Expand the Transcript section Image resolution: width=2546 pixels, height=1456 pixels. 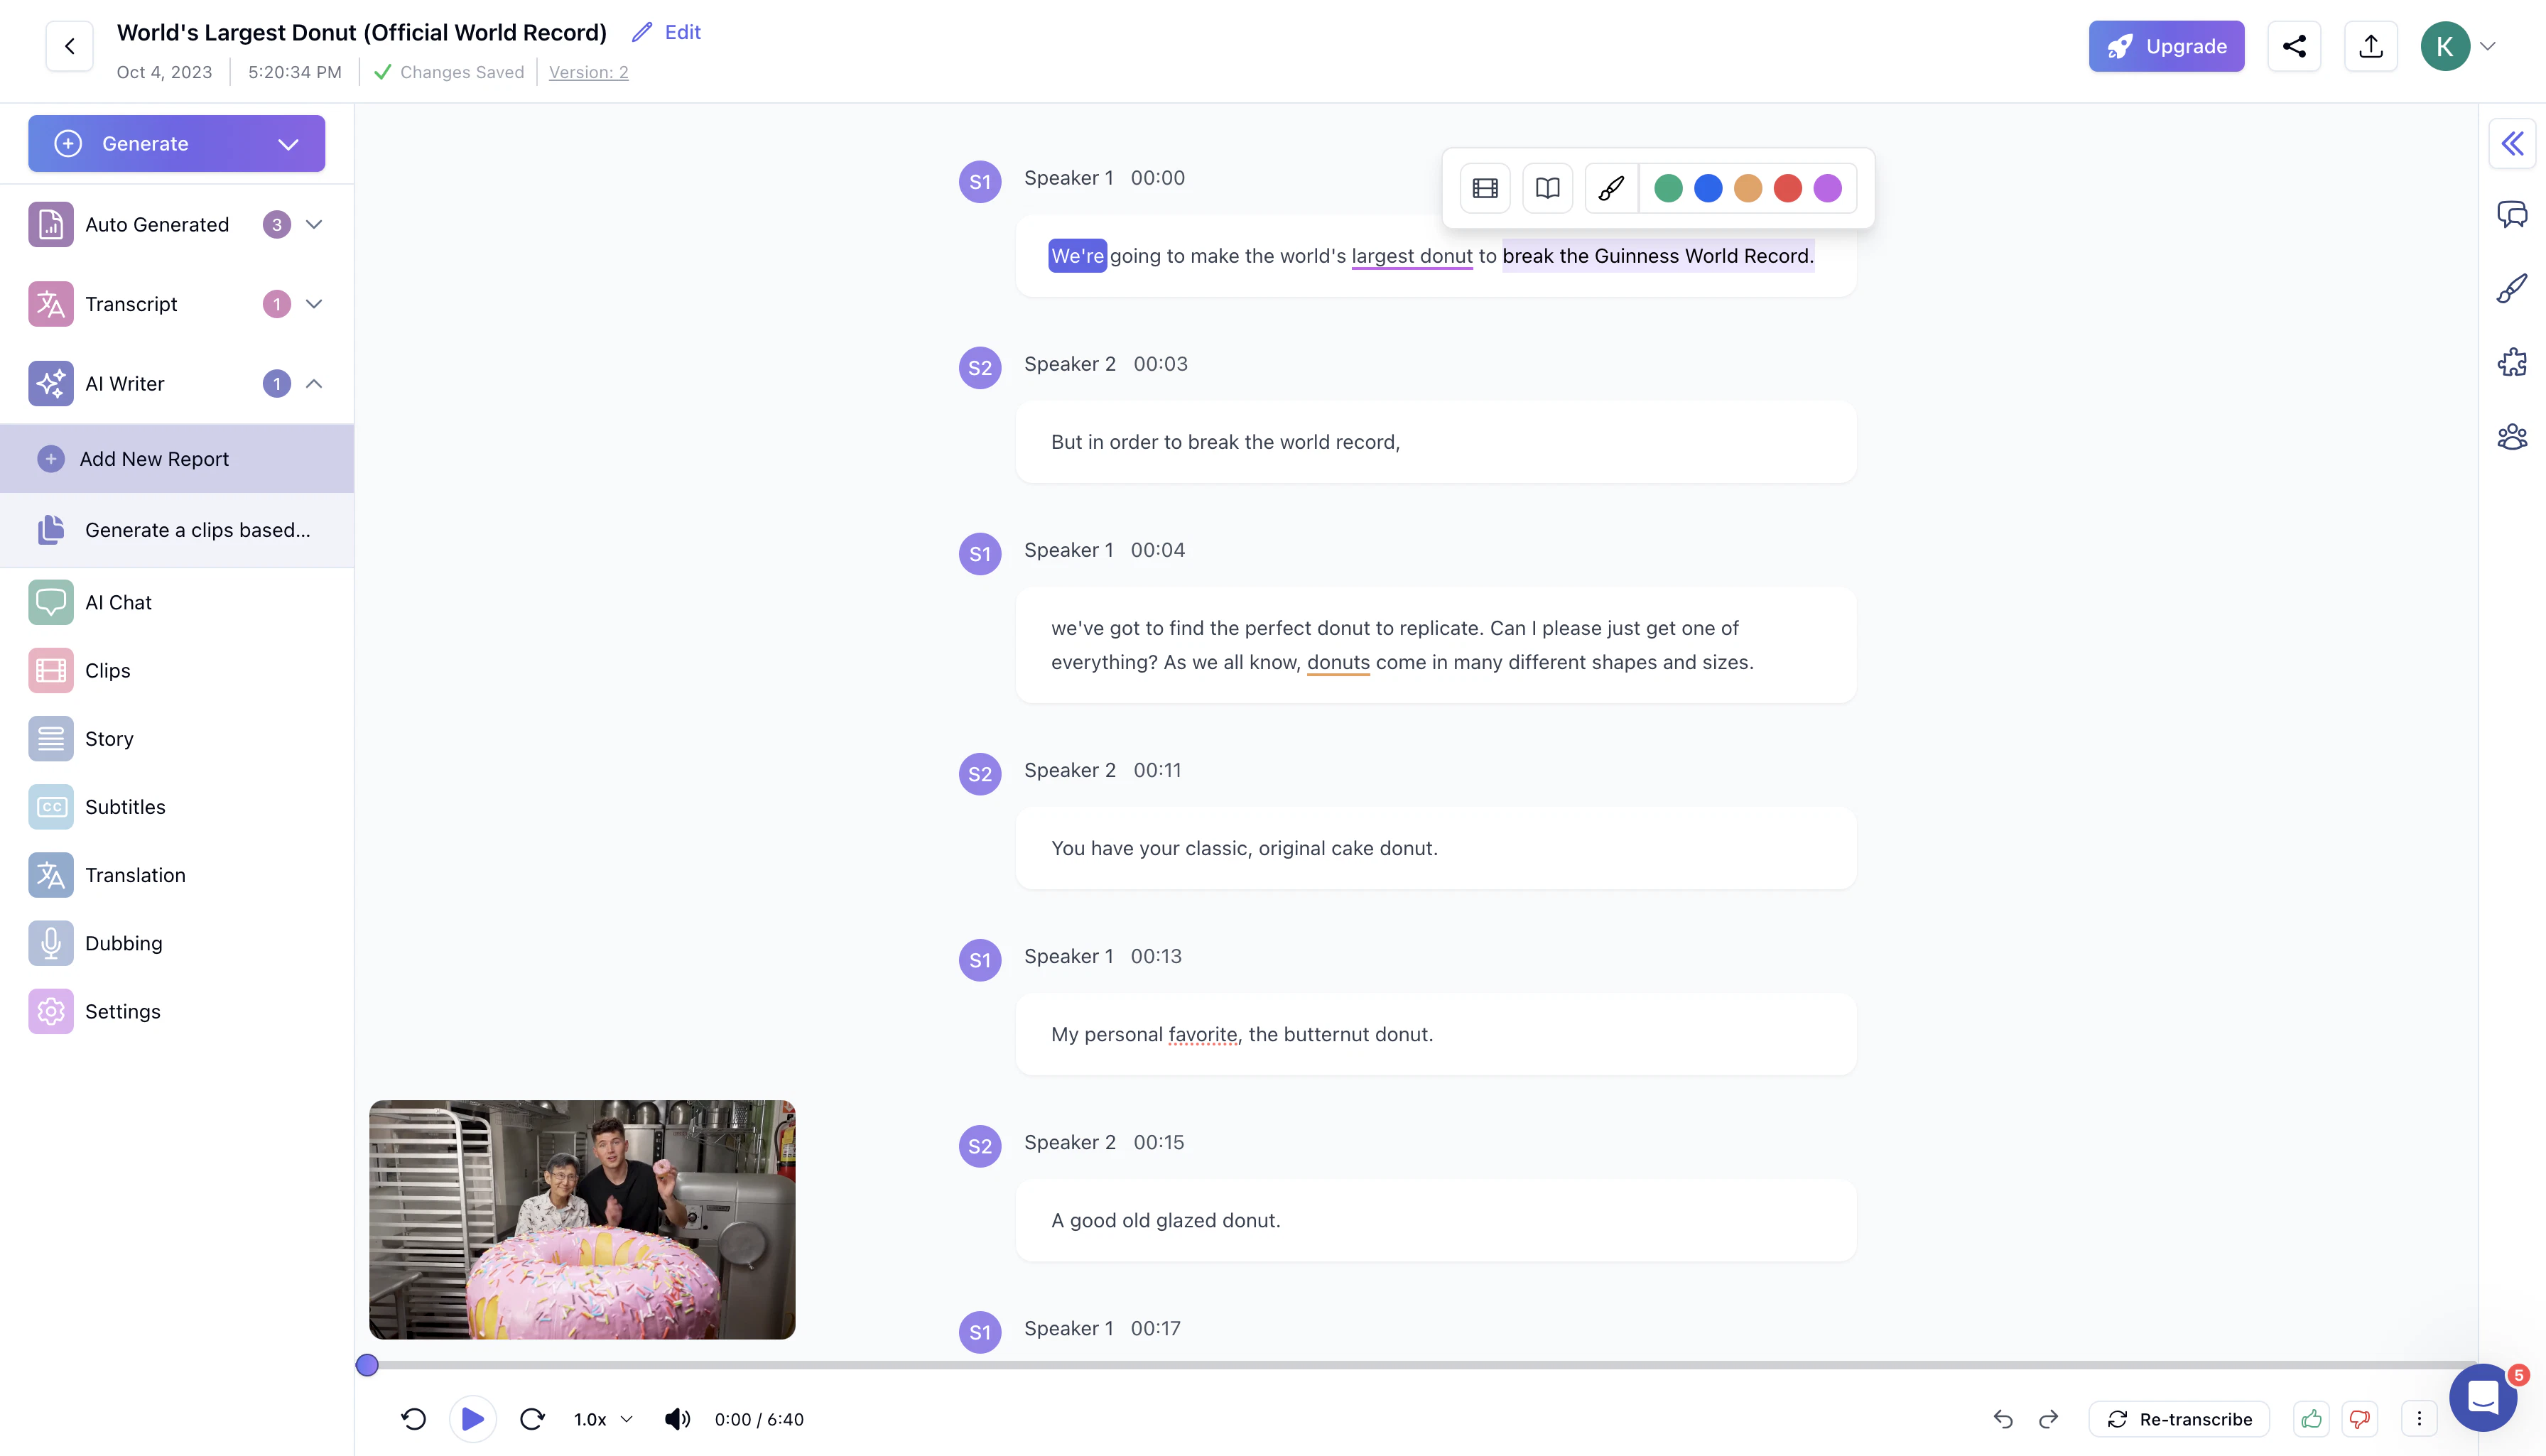(x=314, y=303)
